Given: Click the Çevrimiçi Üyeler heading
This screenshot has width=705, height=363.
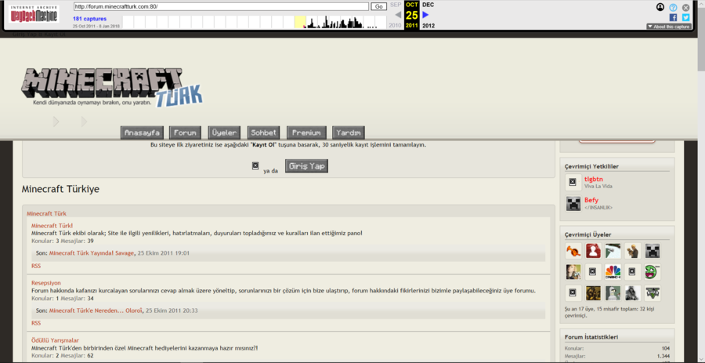Looking at the screenshot, I should point(588,234).
